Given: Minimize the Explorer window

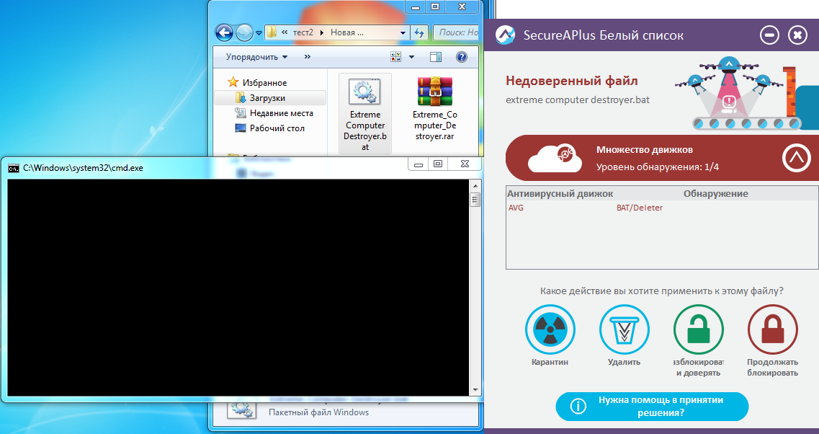Looking at the screenshot, I should 415,7.
